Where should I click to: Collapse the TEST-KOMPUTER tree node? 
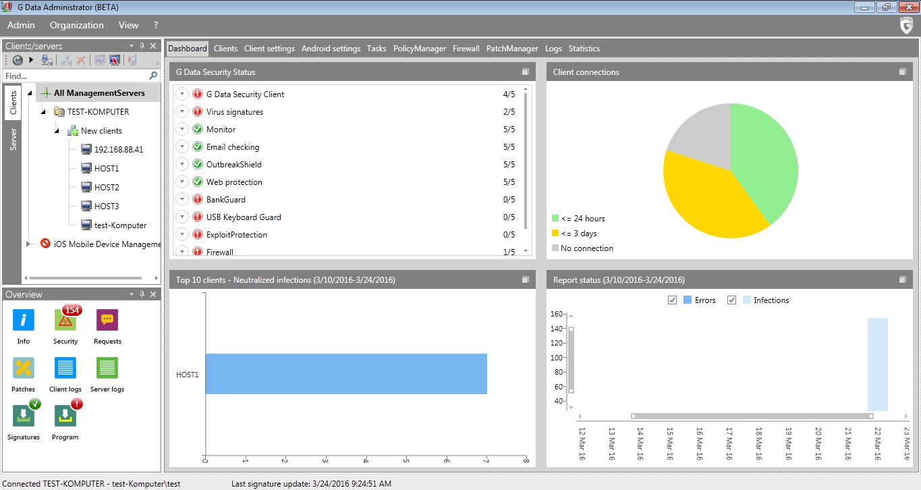(44, 112)
